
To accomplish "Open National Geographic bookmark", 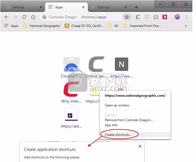I will pyautogui.click(x=42, y=26).
